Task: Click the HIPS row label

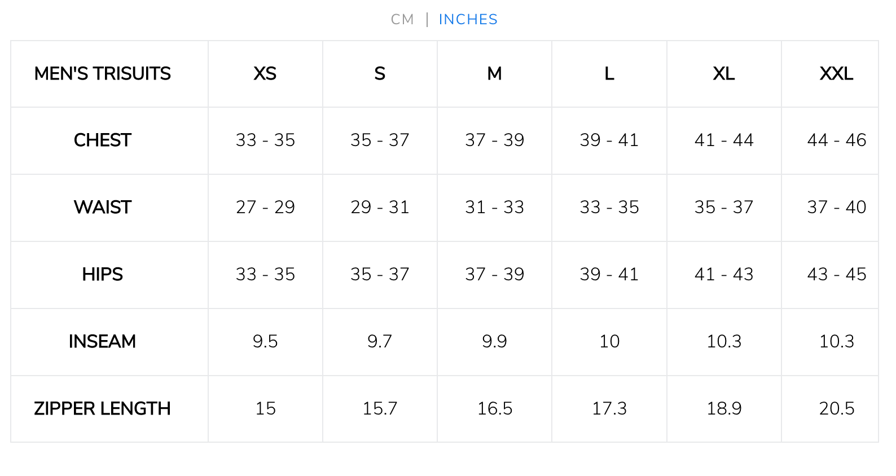Action: pyautogui.click(x=102, y=275)
